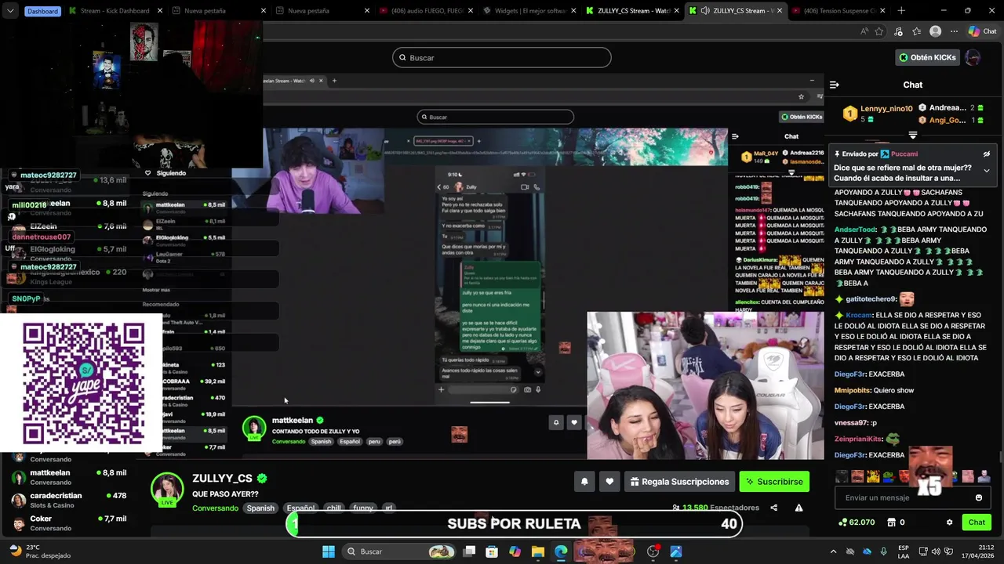
Task: Click the heart follow icon for ZULLYY_CS
Action: [x=609, y=482]
